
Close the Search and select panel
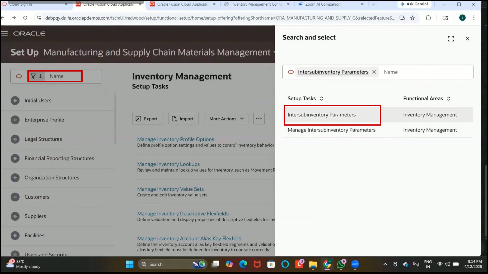point(467,39)
